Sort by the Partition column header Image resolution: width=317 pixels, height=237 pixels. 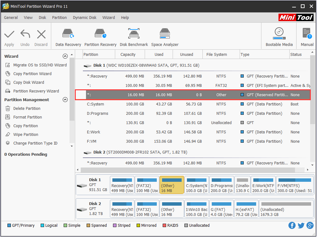point(99,54)
